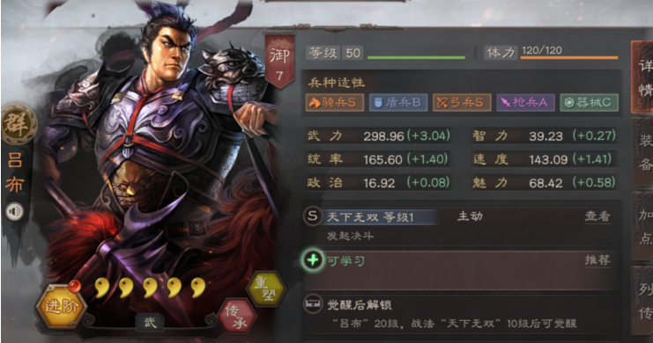Open the 重塑 reshape hexagon button
653x343 pixels.
266,288
